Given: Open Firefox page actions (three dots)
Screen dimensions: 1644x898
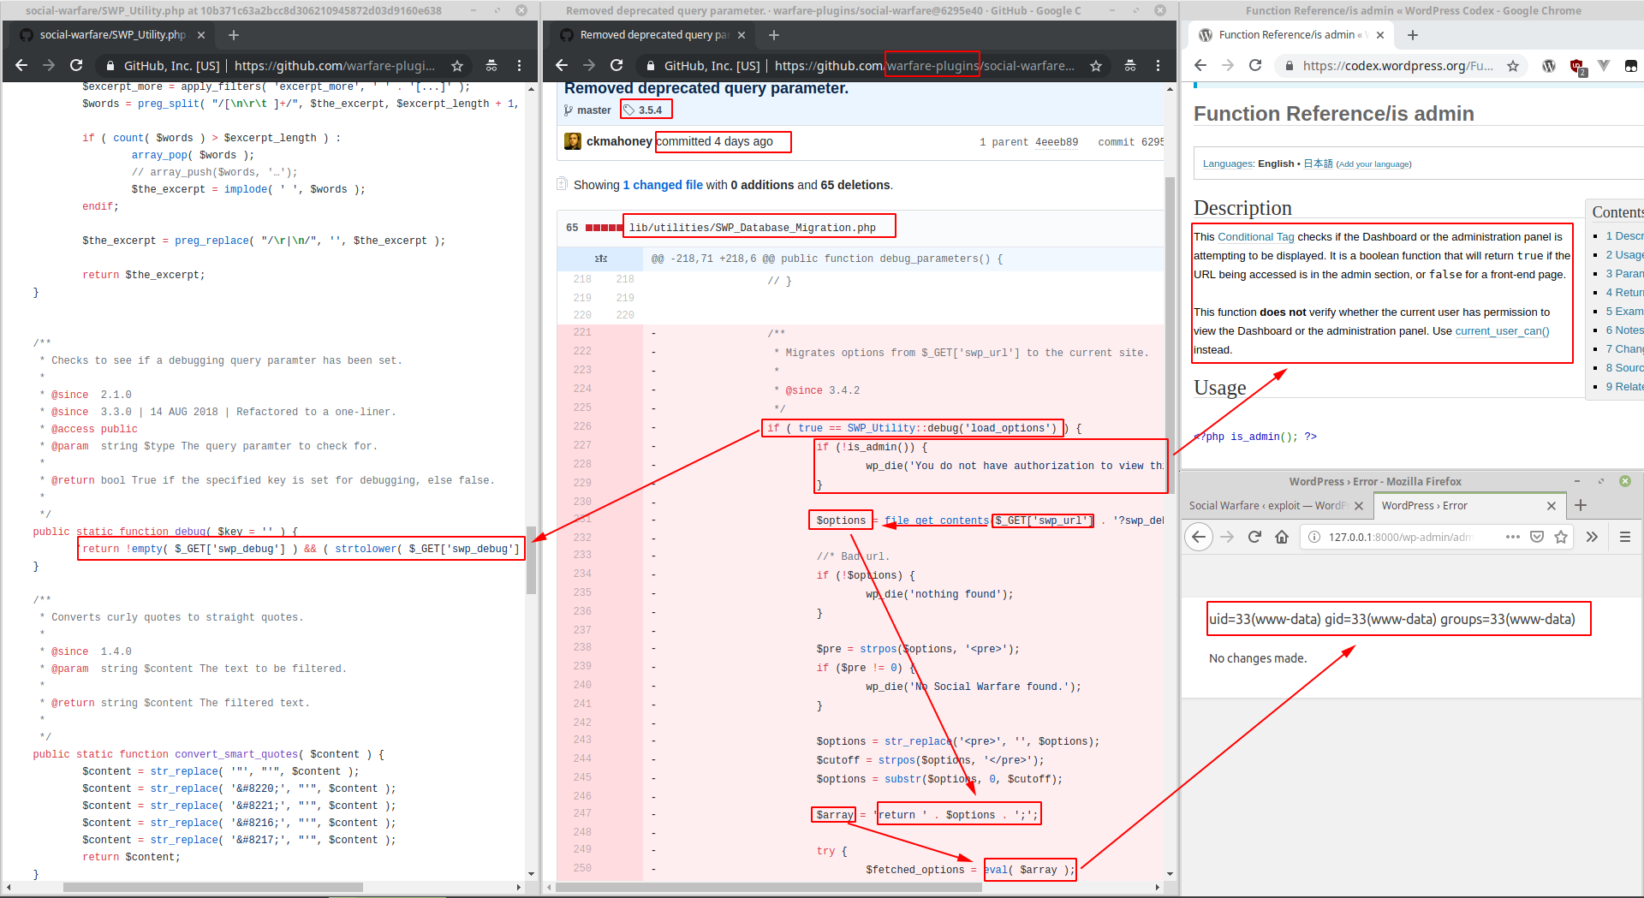Looking at the screenshot, I should [x=1513, y=537].
